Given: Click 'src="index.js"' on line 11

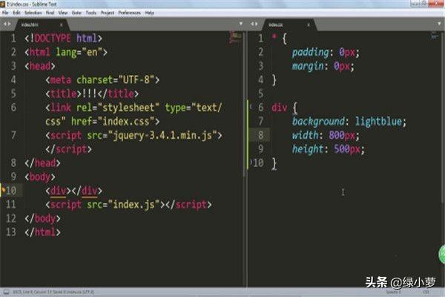Looking at the screenshot, I should pos(123,205).
